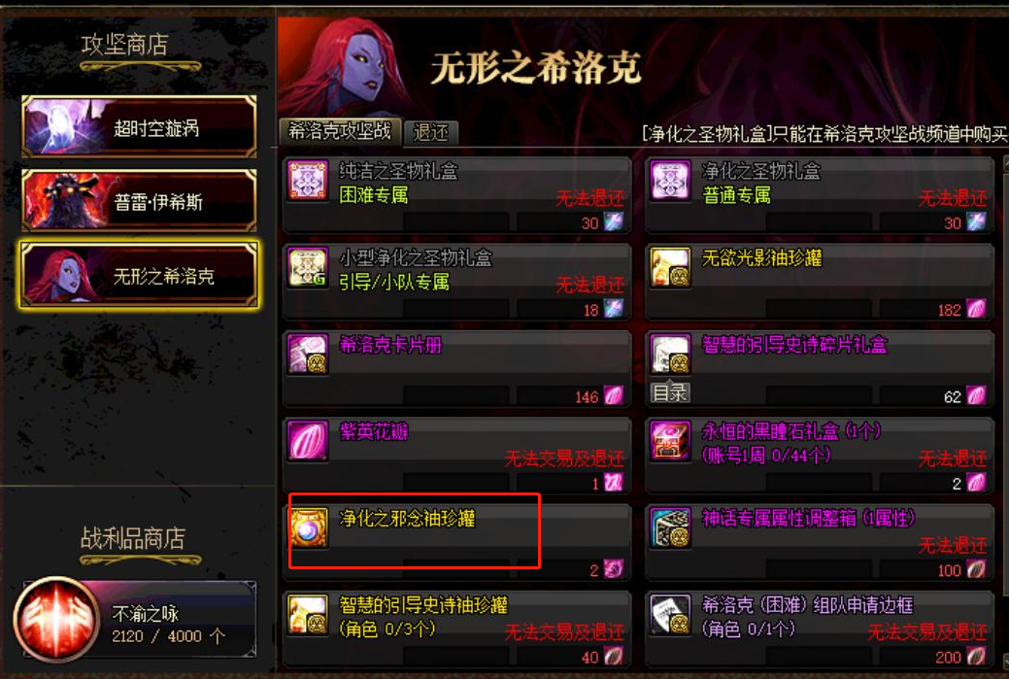Select the 智慧的引导史诗袖珍罐 item
The height and width of the screenshot is (679, 1009).
(456, 629)
